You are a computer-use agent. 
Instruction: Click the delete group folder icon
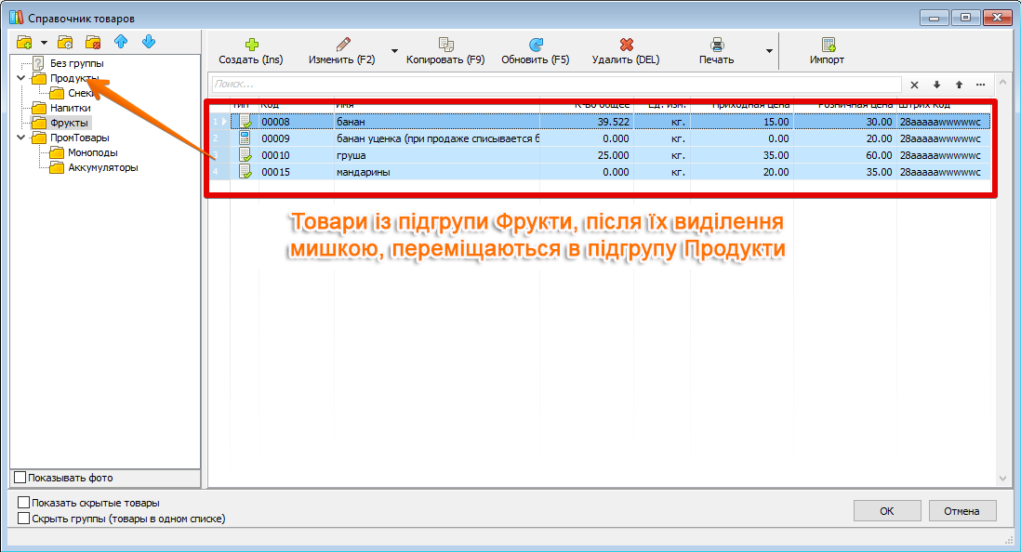93,43
